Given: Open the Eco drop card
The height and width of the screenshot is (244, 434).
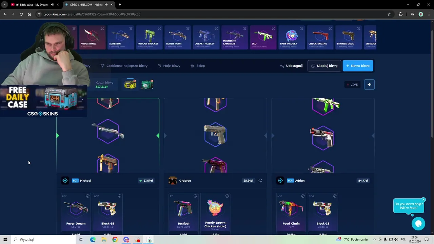Looking at the screenshot, I should click(263, 37).
